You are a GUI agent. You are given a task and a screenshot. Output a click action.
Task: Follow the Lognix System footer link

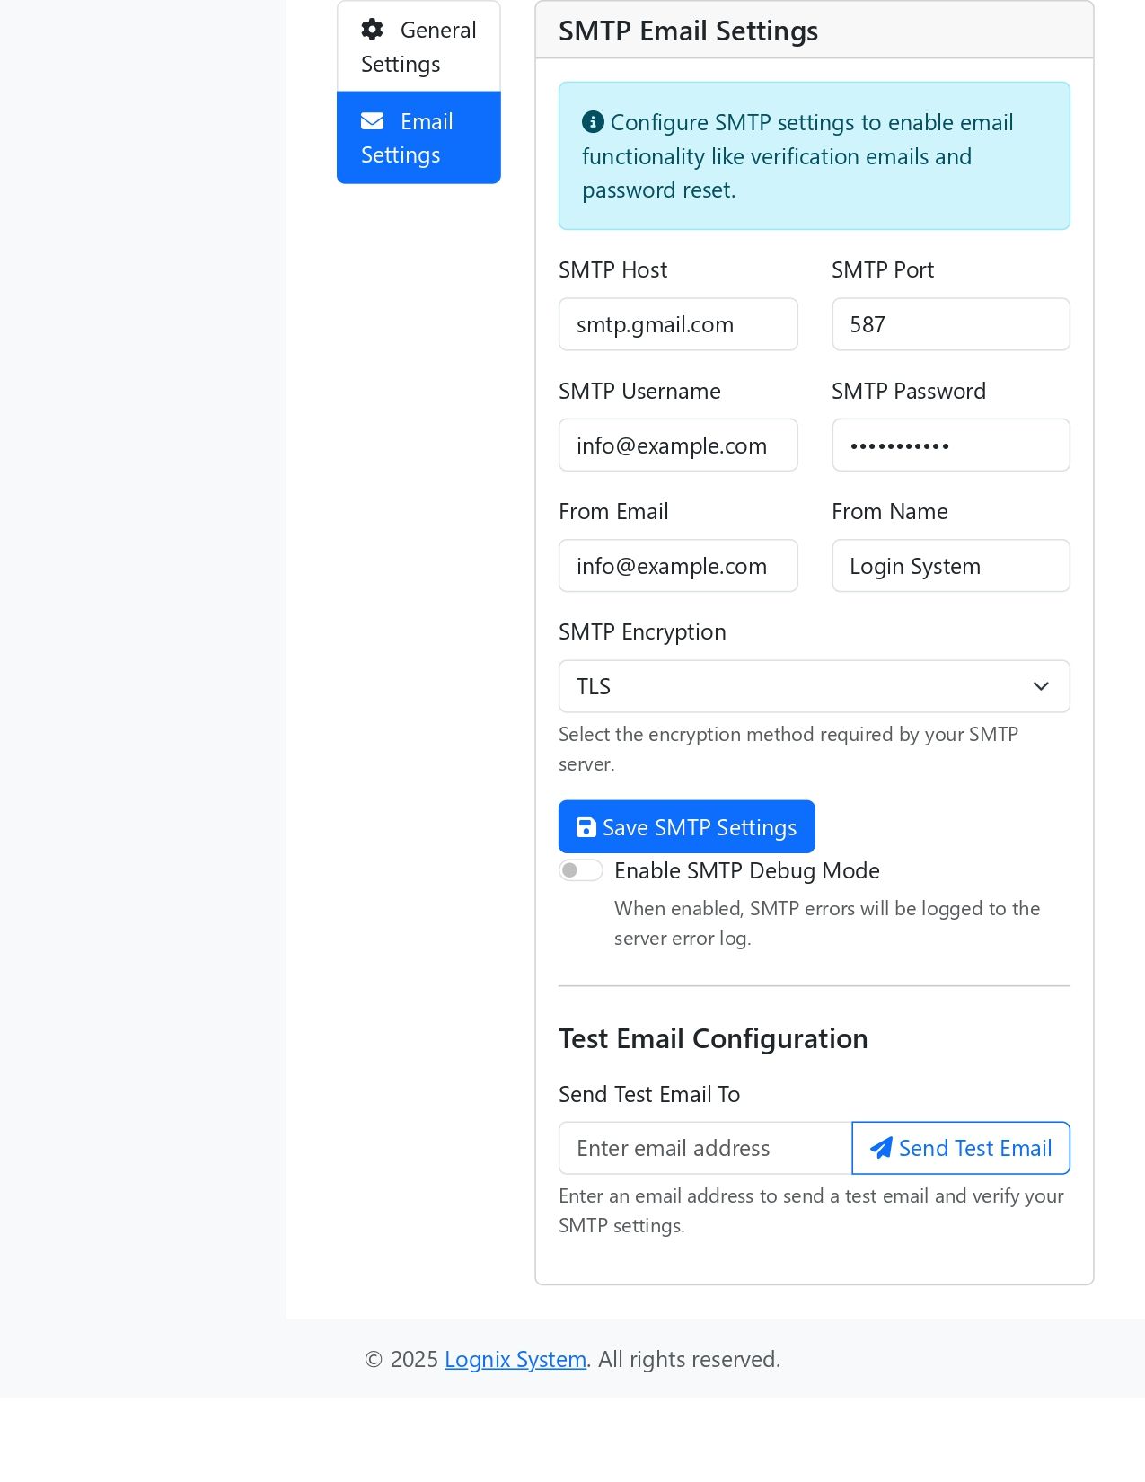tap(515, 1359)
